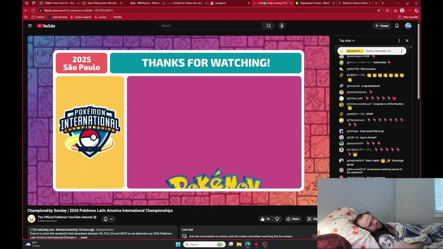Image resolution: width=443 pixels, height=249 pixels.
Task: Open the YouTube guide hamburger menu
Action: (x=30, y=26)
